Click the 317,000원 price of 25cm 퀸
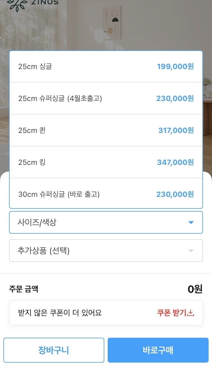Image resolution: width=212 pixels, height=366 pixels. [176, 130]
